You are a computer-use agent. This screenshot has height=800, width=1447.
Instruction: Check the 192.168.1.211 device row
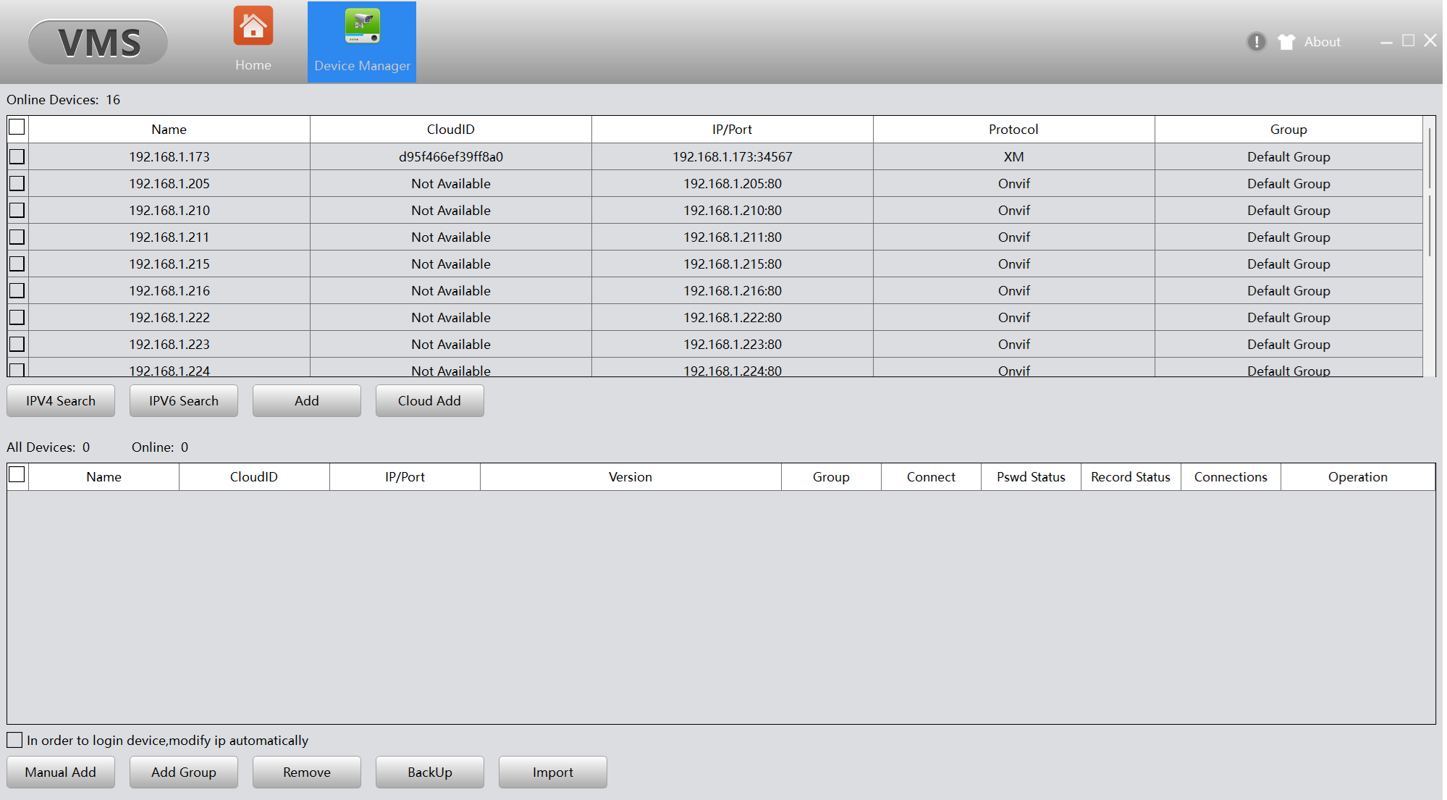pos(17,237)
